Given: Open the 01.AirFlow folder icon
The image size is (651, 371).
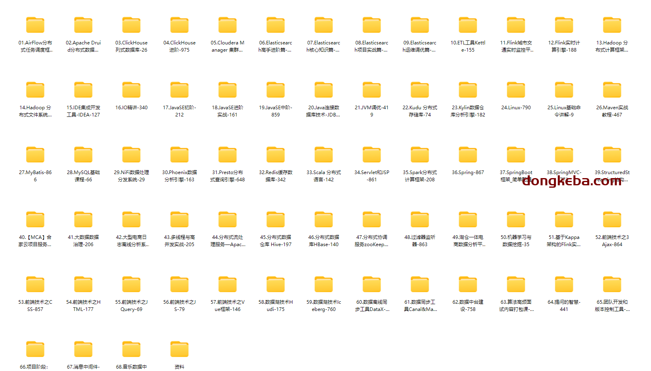Looking at the screenshot, I should click(35, 25).
